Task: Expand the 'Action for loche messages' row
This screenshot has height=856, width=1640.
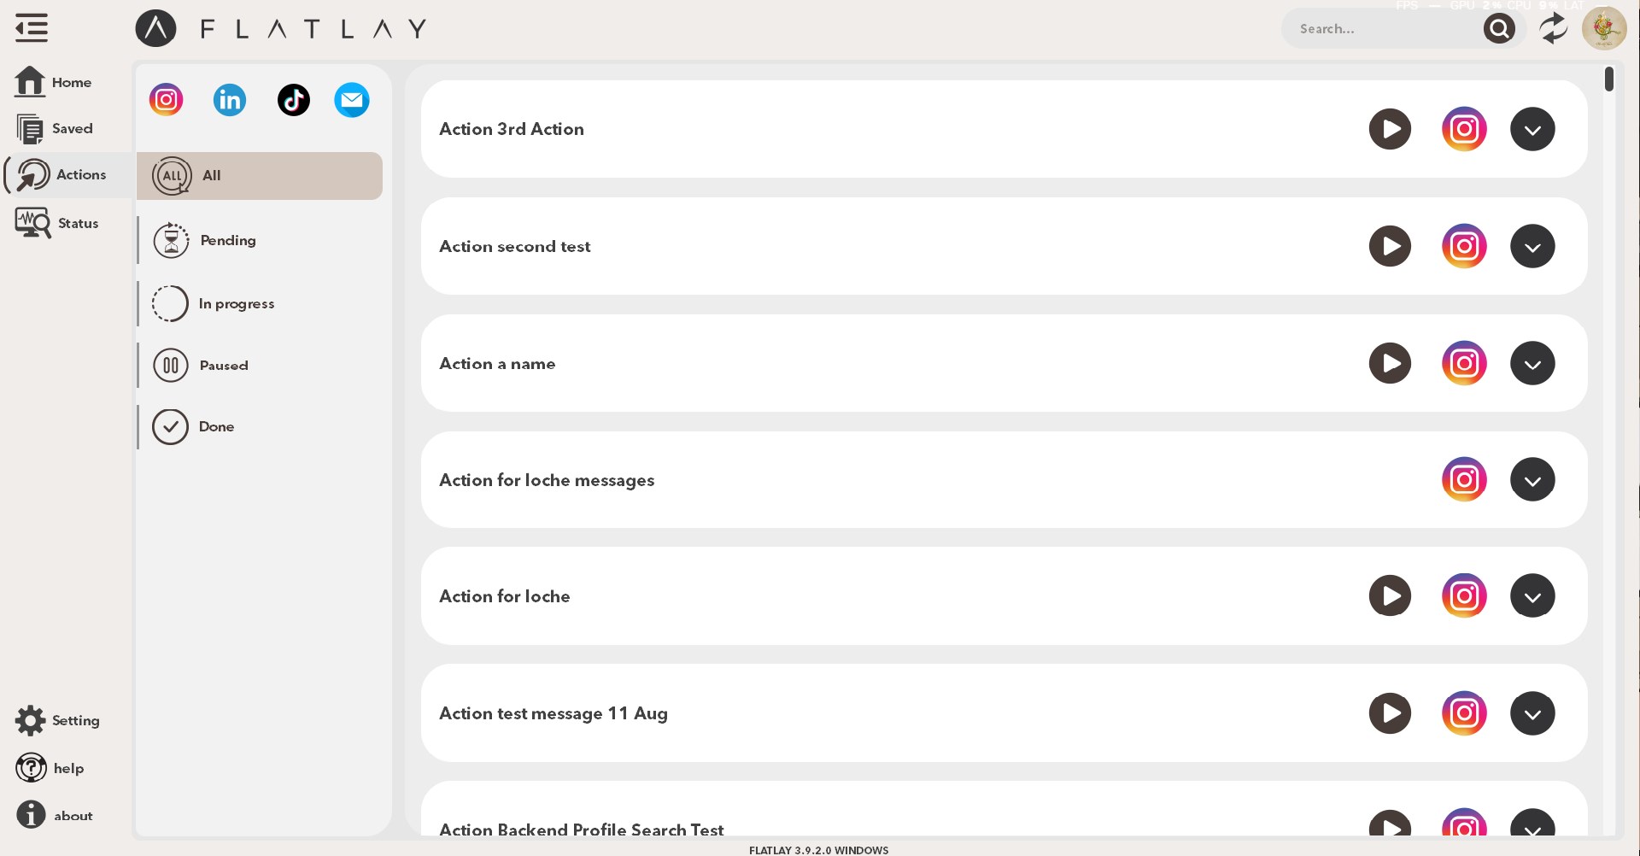Action: (x=1532, y=480)
